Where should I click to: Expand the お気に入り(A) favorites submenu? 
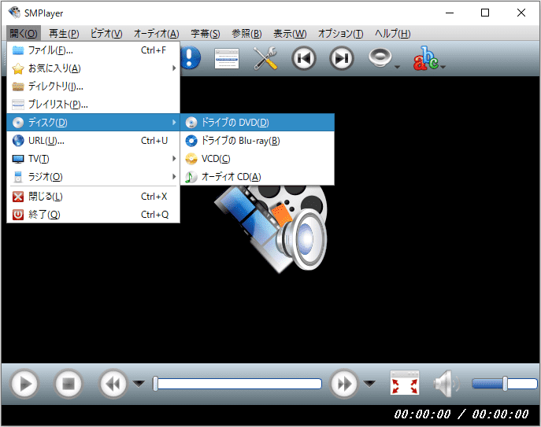[x=93, y=68]
